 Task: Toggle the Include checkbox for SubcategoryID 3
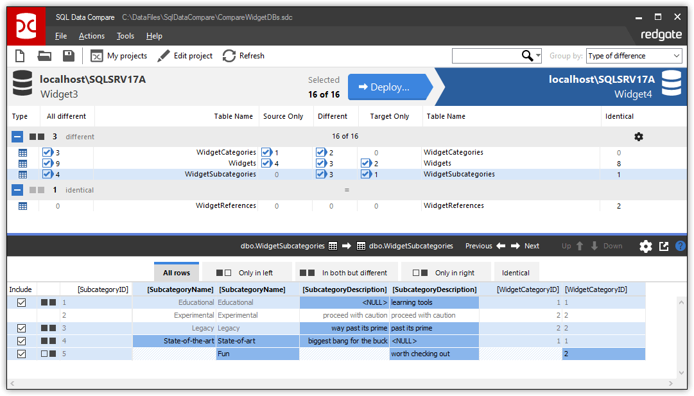[21, 328]
